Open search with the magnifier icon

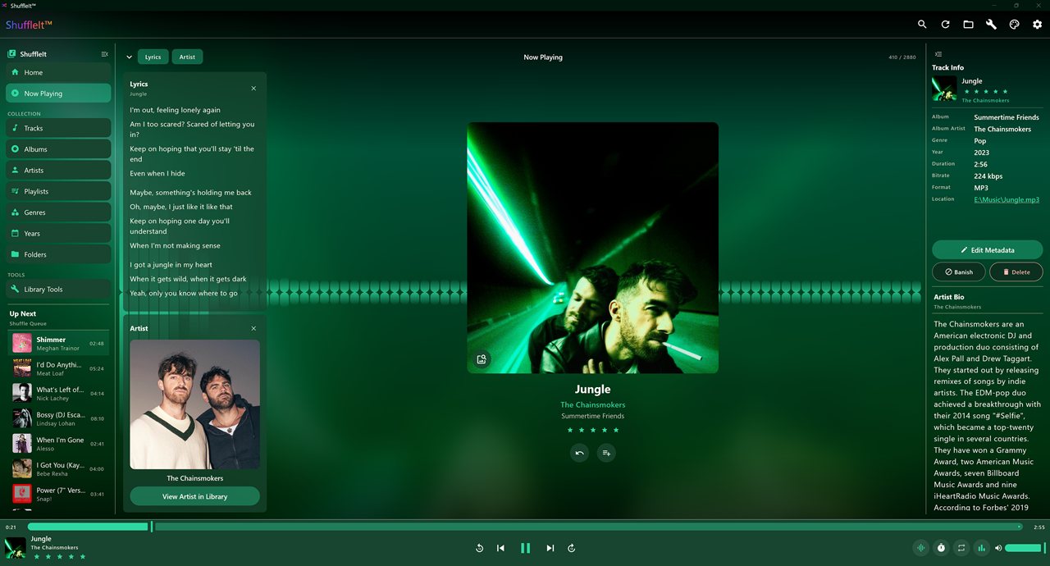tap(922, 25)
